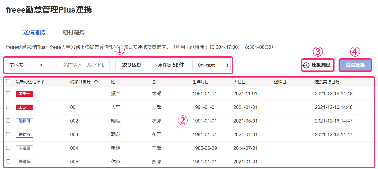Click the 退職日 column header
The width and height of the screenshot is (378, 169).
280,82
